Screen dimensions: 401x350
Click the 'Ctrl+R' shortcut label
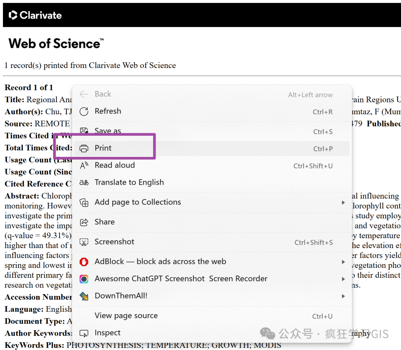coord(323,112)
